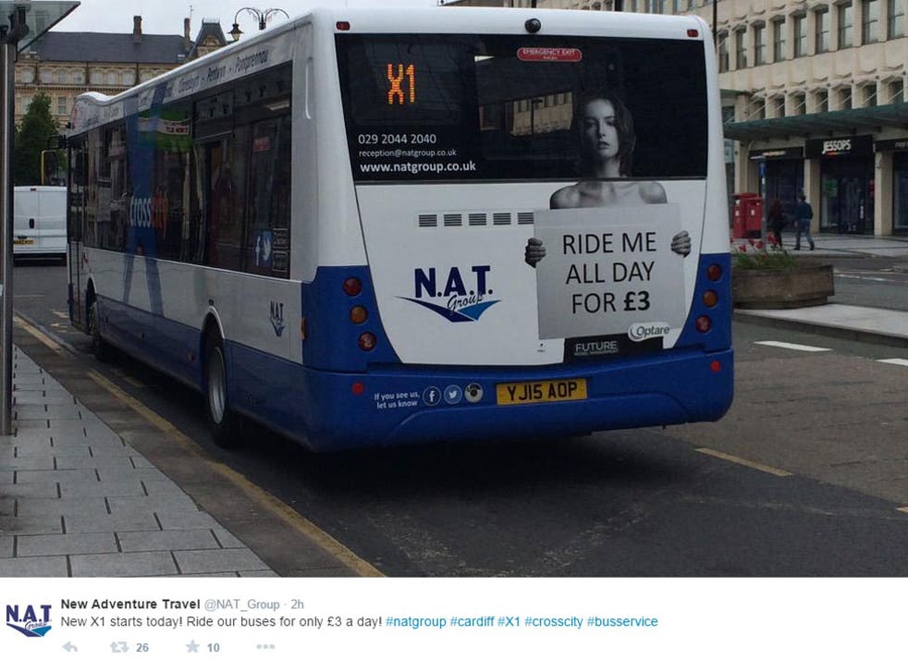
Task: Open the @NAT_Group handle link
Action: tap(242, 604)
